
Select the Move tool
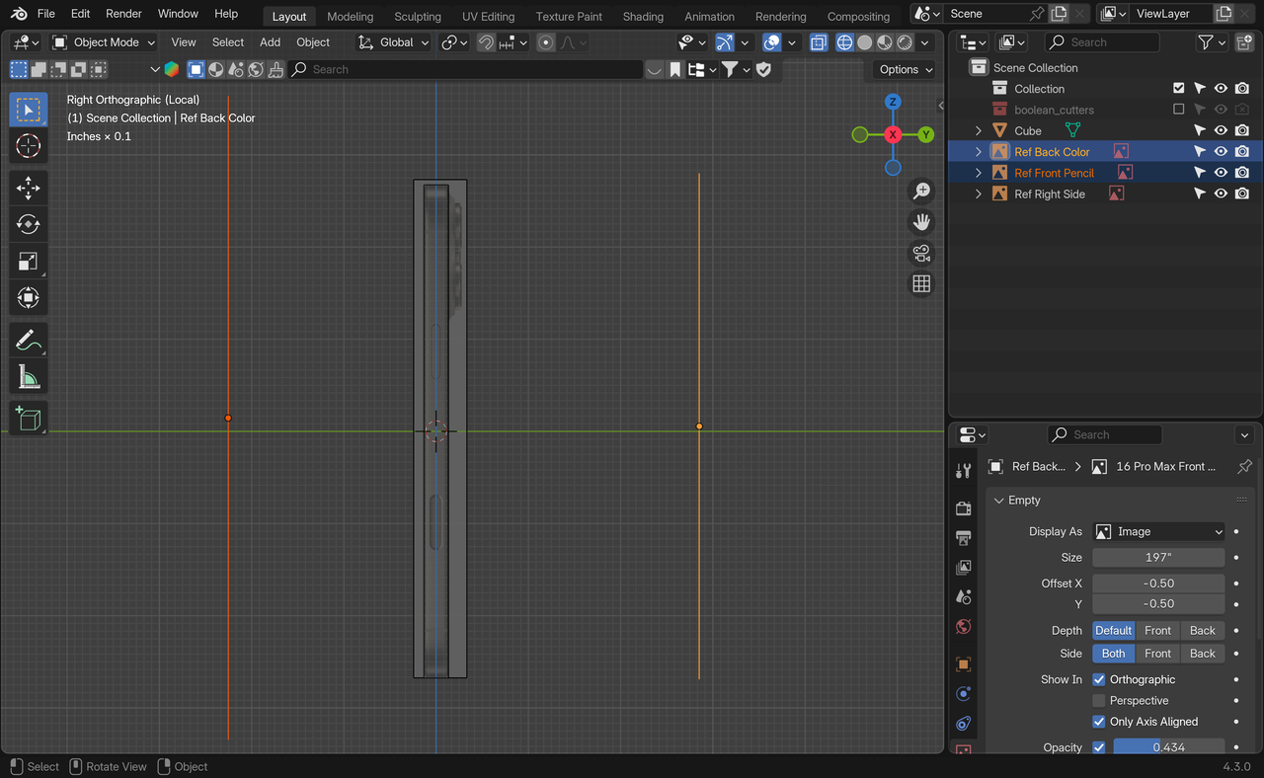(x=29, y=188)
